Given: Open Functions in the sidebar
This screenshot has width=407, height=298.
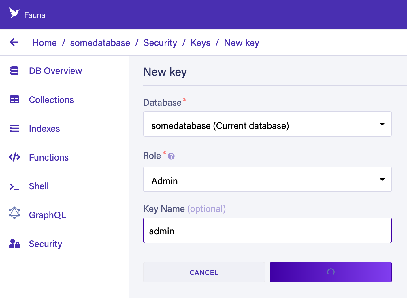Looking at the screenshot, I should 49,157.
